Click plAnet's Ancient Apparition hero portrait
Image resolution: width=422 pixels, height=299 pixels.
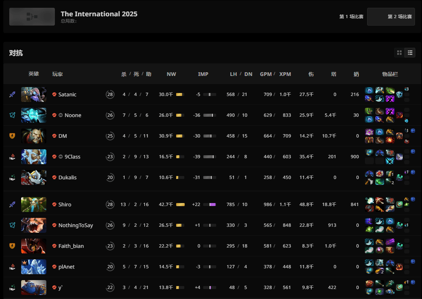tap(34, 267)
